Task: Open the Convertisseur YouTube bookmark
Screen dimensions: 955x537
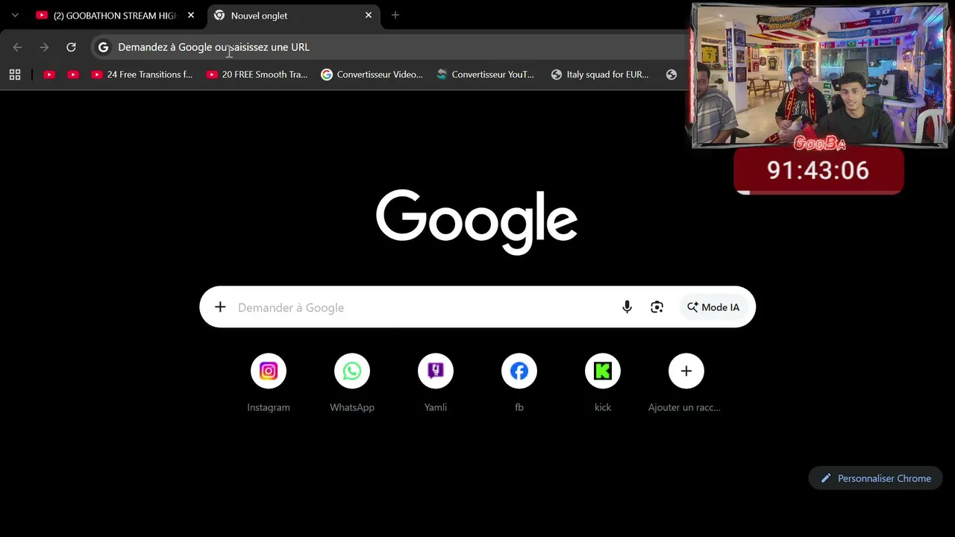Action: point(486,75)
